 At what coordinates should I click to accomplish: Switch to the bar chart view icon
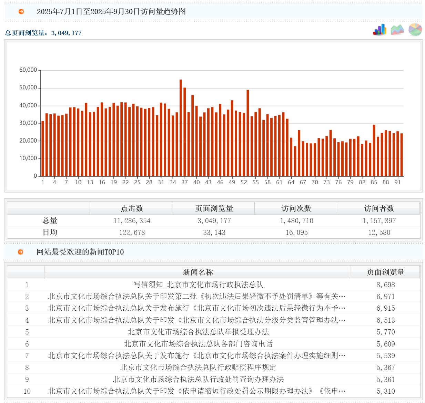[x=380, y=30]
